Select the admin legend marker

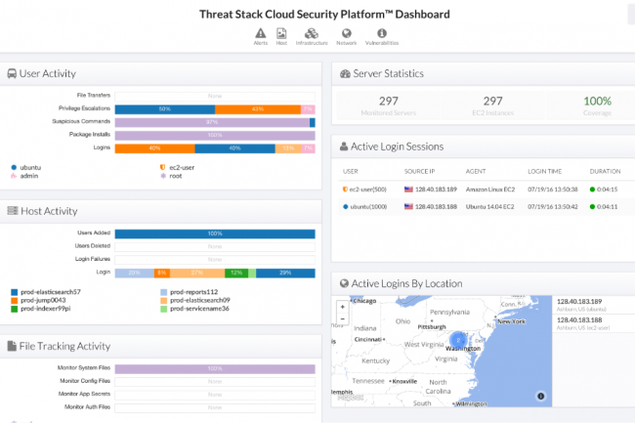click(x=14, y=176)
